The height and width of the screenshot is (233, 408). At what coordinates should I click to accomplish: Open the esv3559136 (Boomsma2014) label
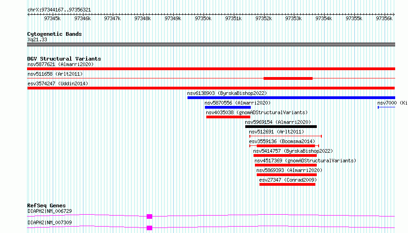pos(282,141)
